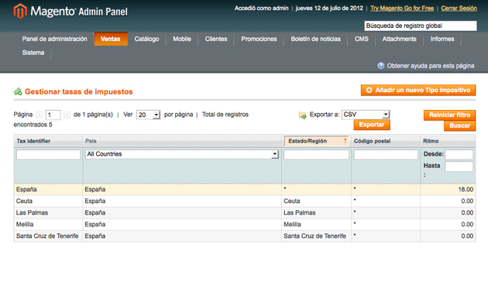
Task: Open the All Countries filter dropdown
Action: (x=182, y=154)
